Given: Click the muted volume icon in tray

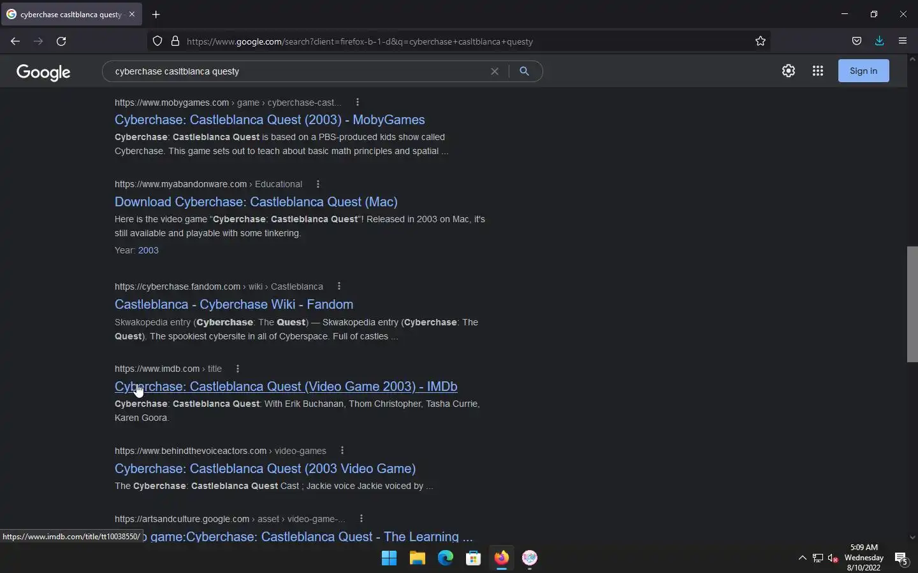Looking at the screenshot, I should tap(833, 558).
